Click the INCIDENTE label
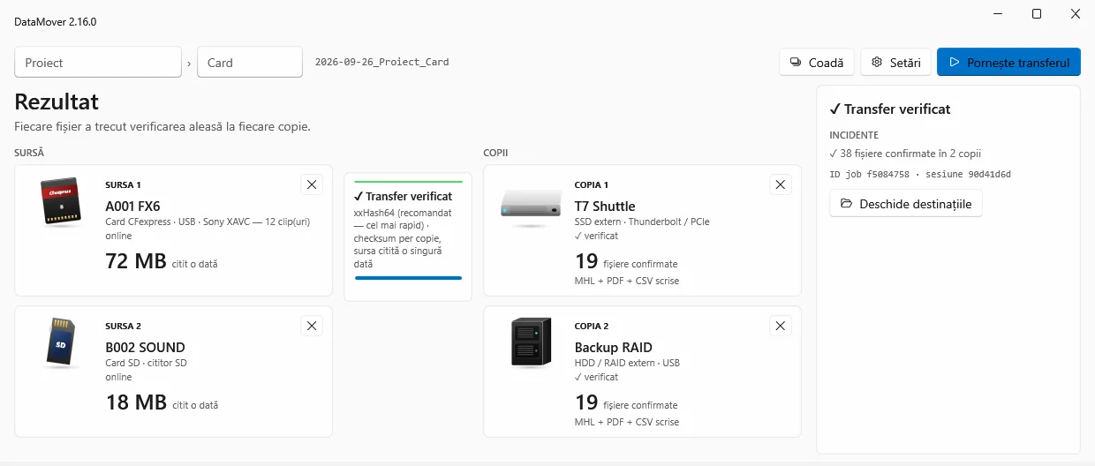 854,135
